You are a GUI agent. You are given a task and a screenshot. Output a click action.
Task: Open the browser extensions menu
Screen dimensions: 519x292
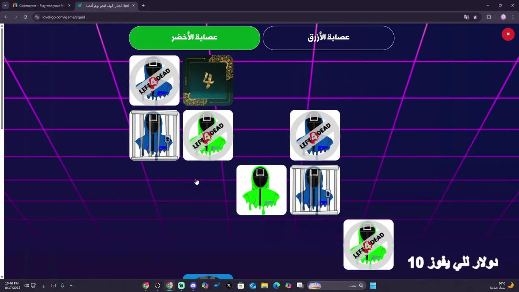pos(489,17)
